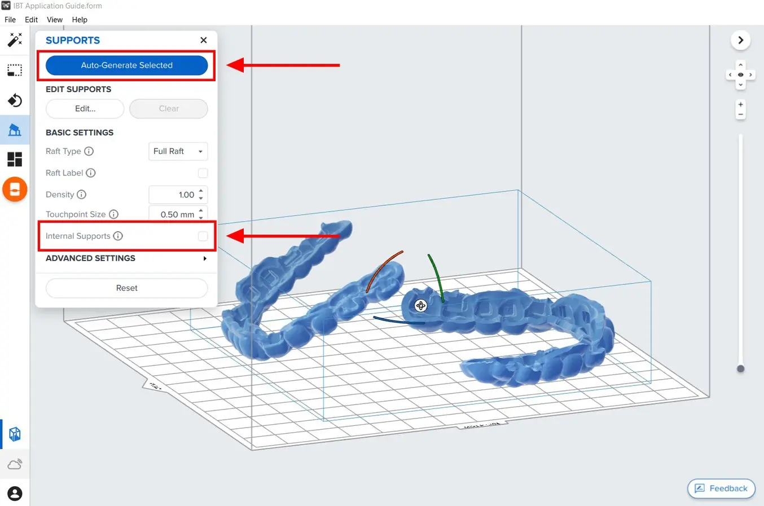764x506 pixels.
Task: Click the orange printer start print icon
Action: click(15, 190)
